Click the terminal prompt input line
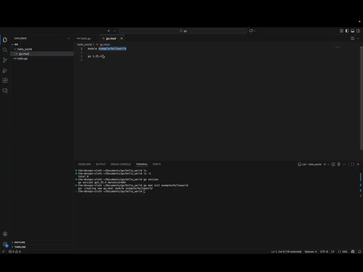This screenshot has height=272, width=363. 112,192
